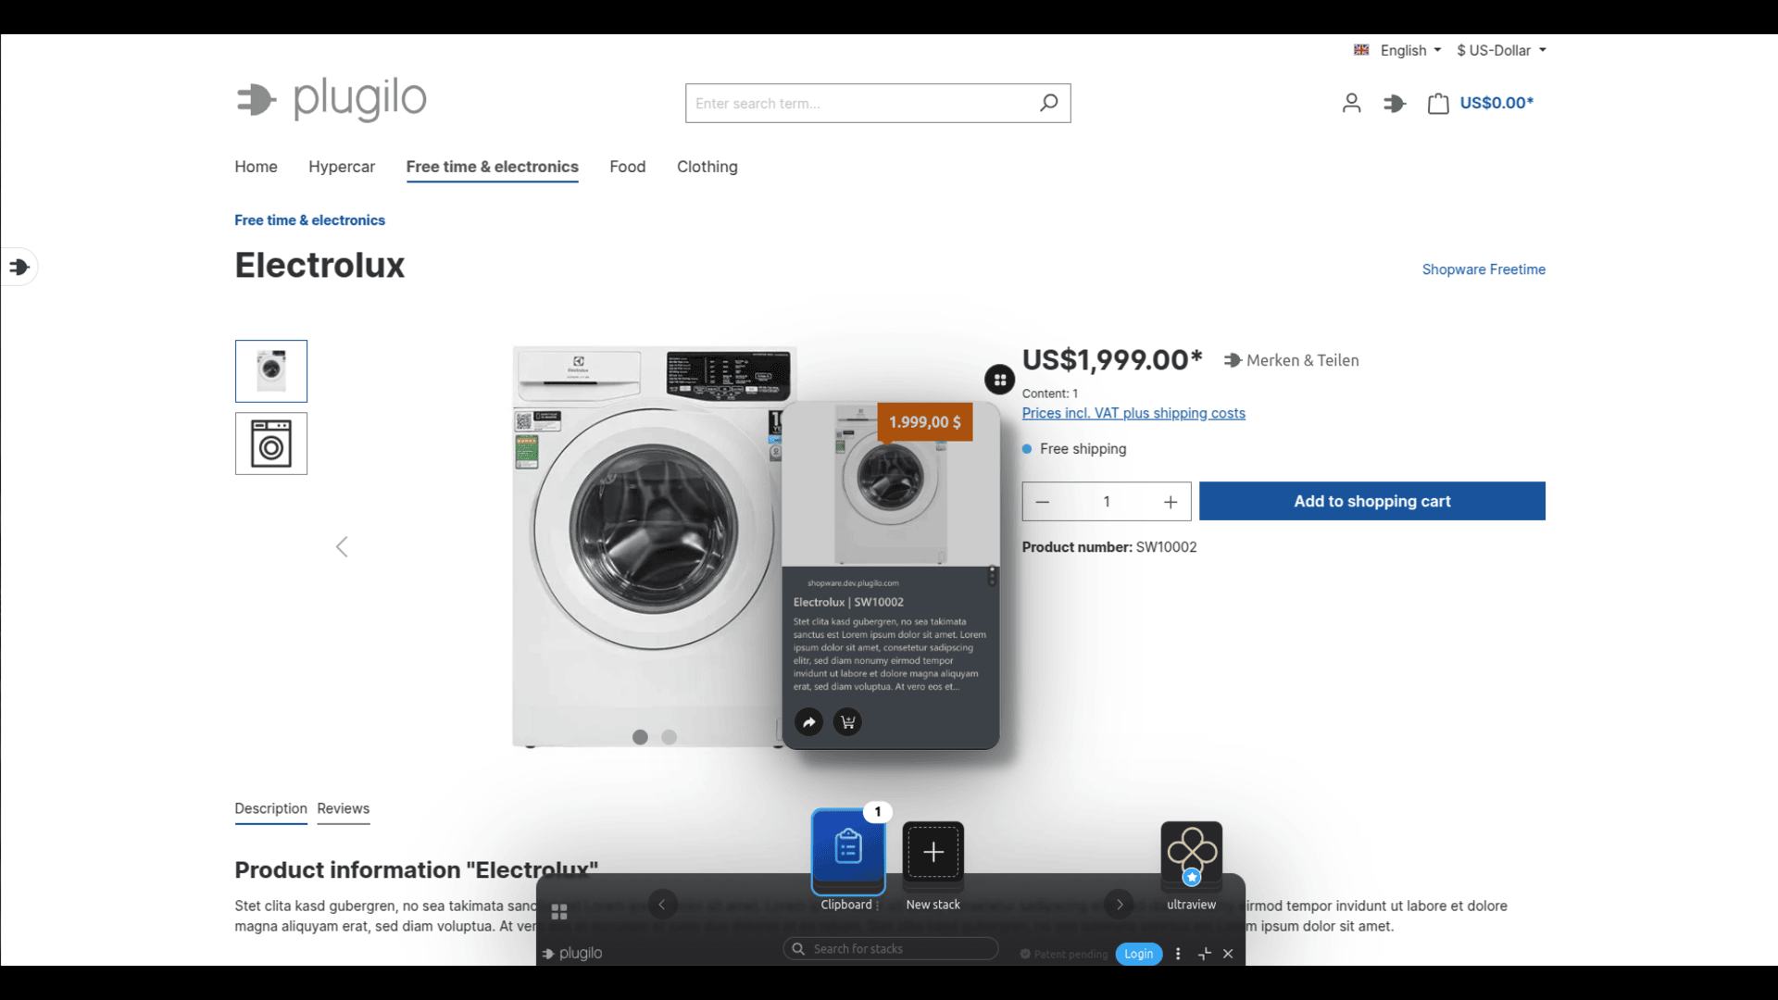The height and width of the screenshot is (1000, 1778).
Task: Click the grid view icon in plugilo bar
Action: (x=559, y=912)
